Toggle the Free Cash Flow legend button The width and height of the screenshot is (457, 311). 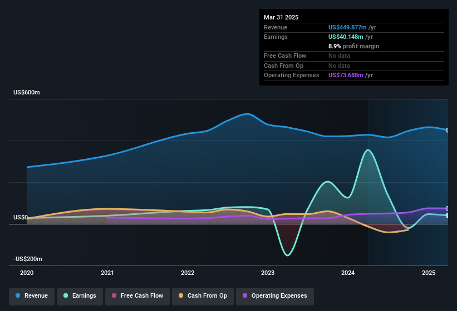coord(137,296)
